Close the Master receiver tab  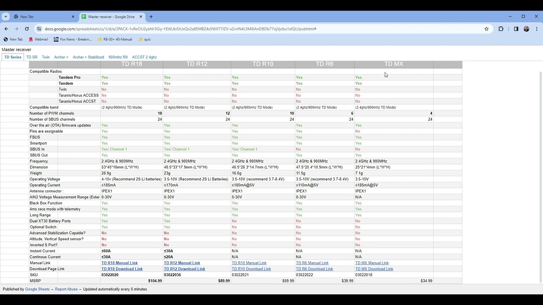pyautogui.click(x=141, y=17)
